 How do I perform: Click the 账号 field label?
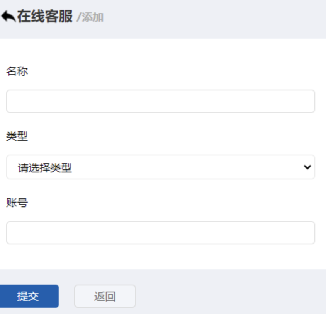point(17,203)
